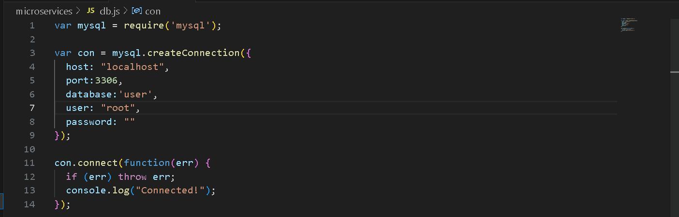Click the variable symbol icon beside con
679x217 pixels.
click(x=137, y=11)
